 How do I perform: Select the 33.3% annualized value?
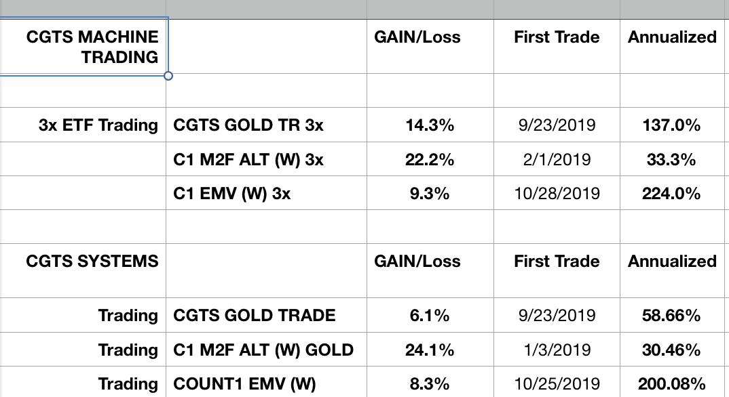point(672,160)
